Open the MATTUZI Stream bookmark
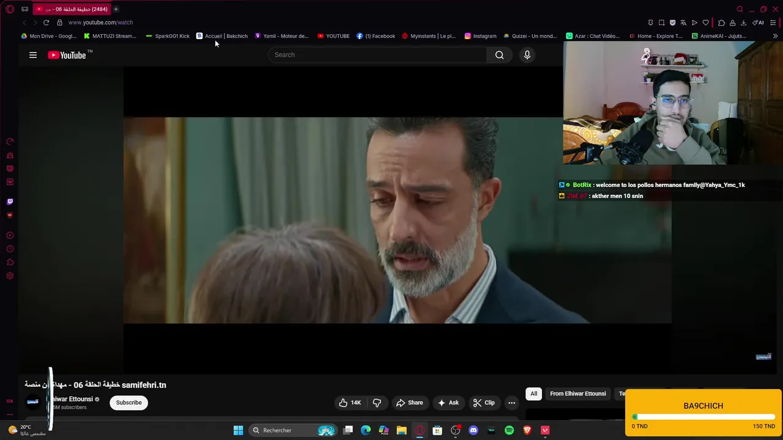 coord(110,36)
